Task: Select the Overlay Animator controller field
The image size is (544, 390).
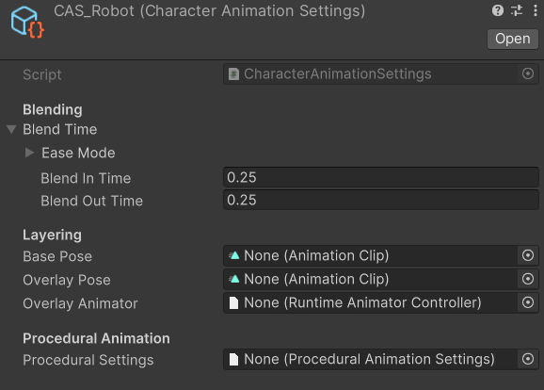Action: coord(370,302)
